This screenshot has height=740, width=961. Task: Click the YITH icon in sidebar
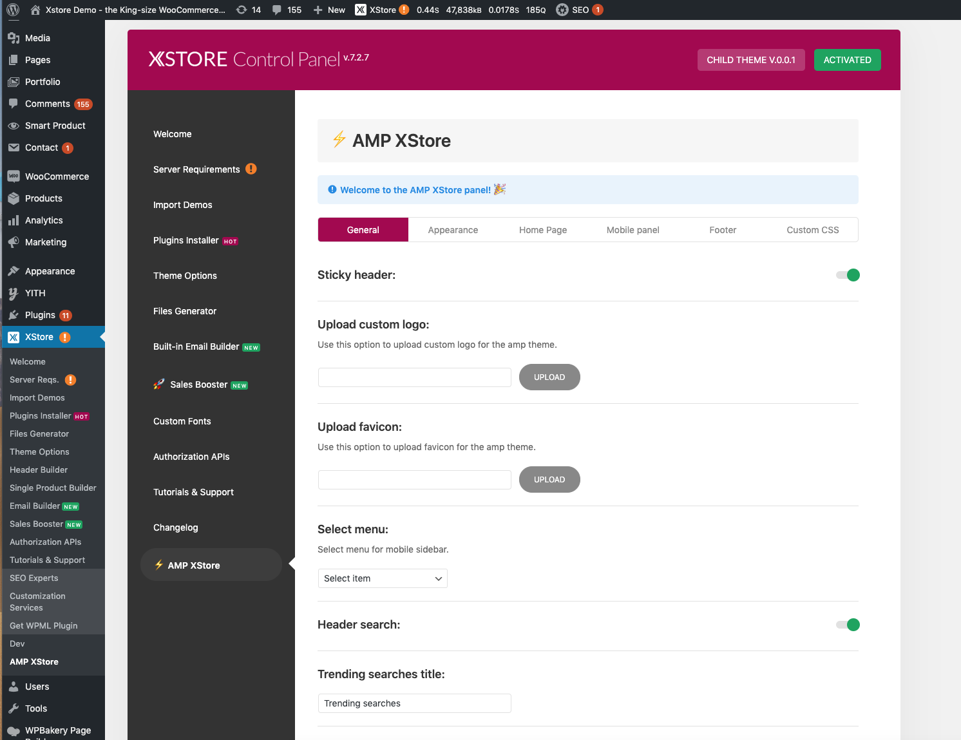[14, 293]
